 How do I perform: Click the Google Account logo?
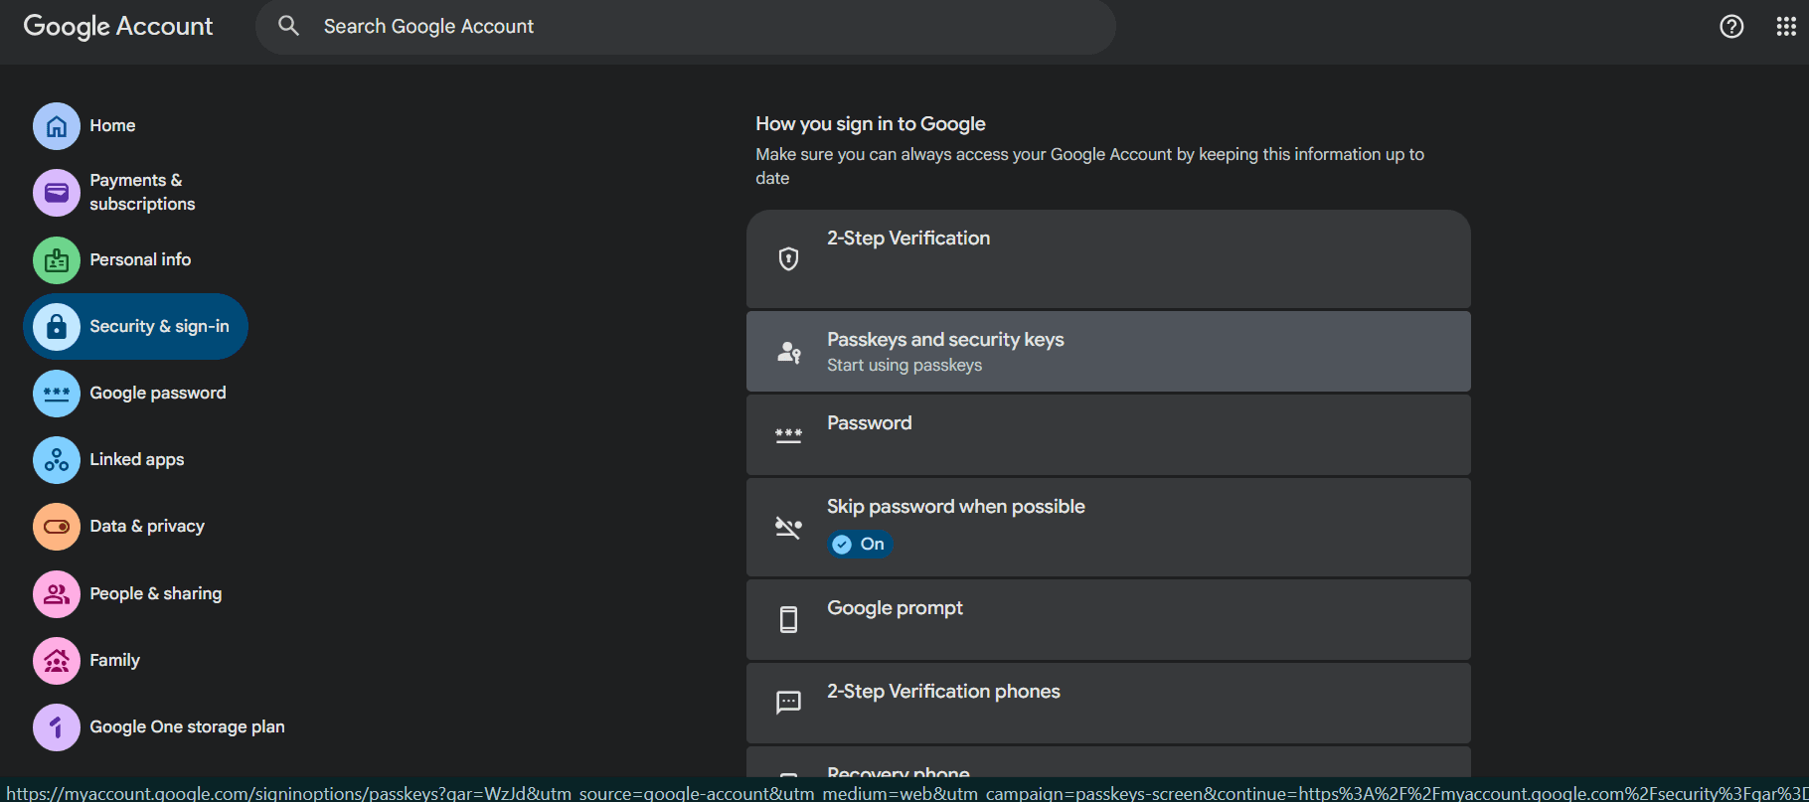pos(118,27)
